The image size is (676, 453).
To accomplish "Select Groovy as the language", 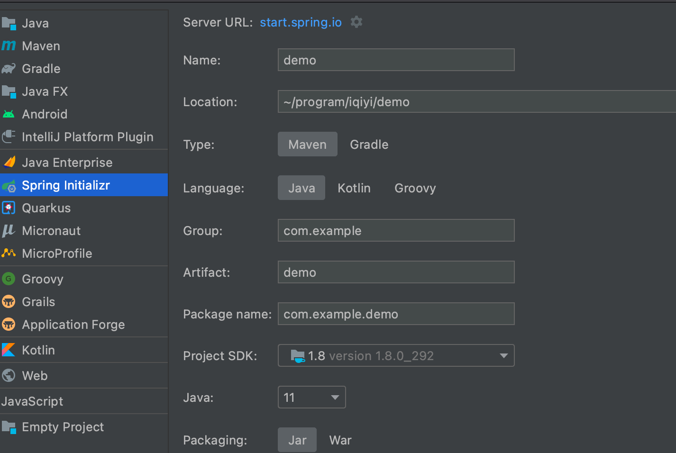I will (x=415, y=188).
